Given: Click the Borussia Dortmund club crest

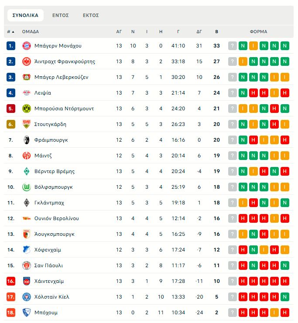Looking at the screenshot, I should [27, 109].
